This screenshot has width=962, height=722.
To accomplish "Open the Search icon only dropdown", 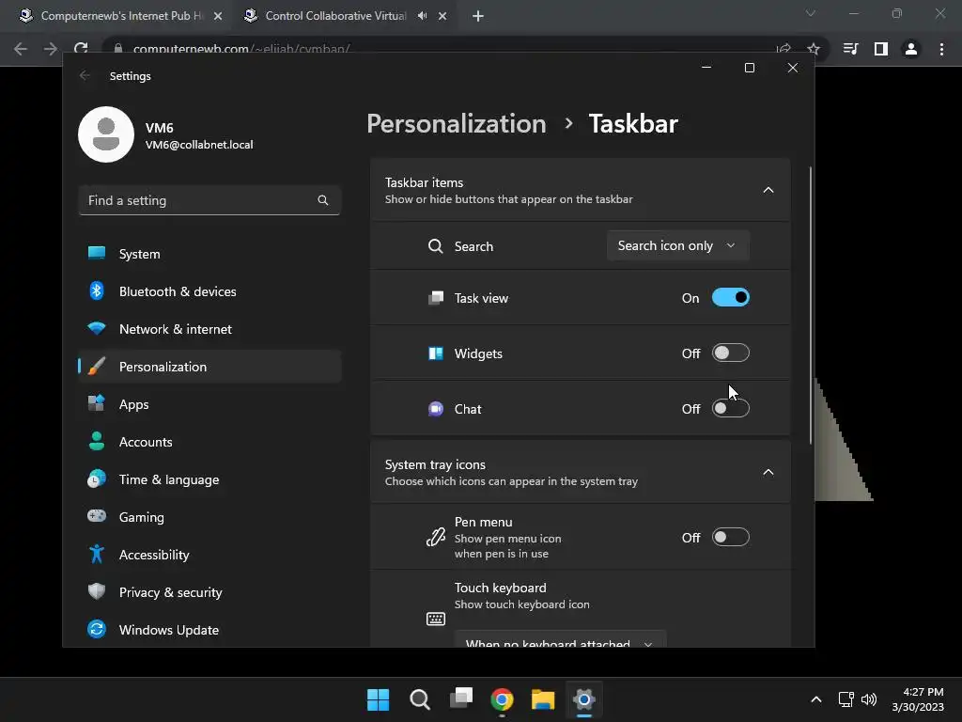I will [x=678, y=245].
